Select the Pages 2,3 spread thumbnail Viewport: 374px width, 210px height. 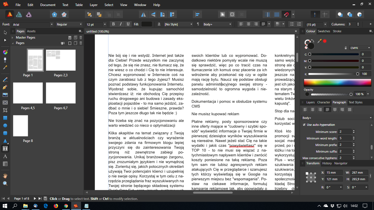coord(61,60)
